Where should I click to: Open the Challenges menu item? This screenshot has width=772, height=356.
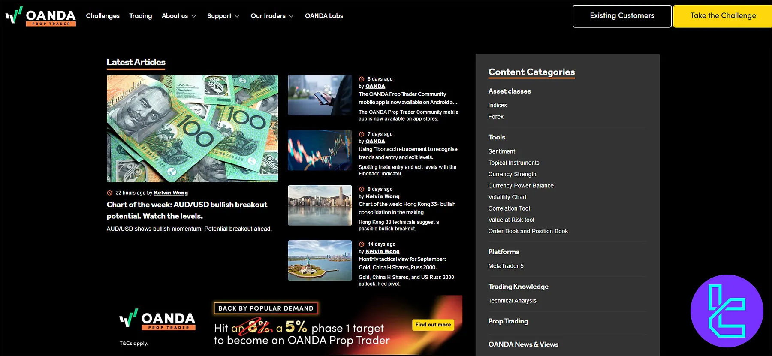[x=103, y=16]
